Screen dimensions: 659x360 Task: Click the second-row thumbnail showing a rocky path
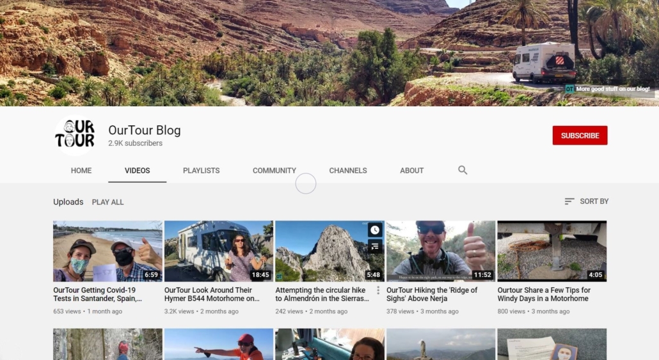107,344
